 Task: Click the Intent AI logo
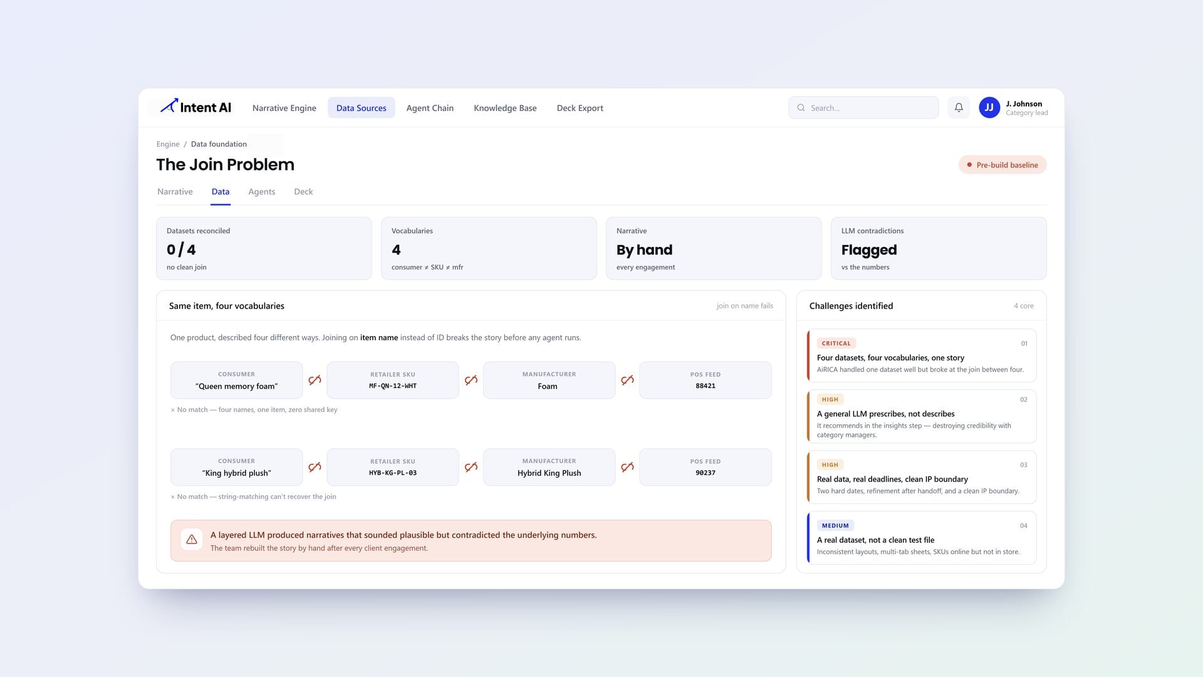(x=195, y=107)
